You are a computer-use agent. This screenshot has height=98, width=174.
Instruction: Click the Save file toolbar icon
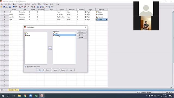4,7
